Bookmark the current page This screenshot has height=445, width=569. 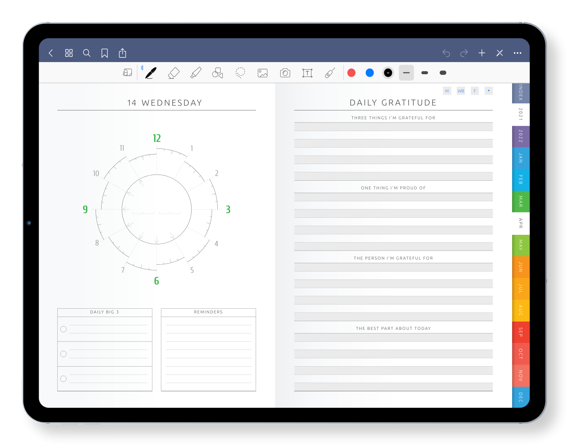tap(105, 53)
